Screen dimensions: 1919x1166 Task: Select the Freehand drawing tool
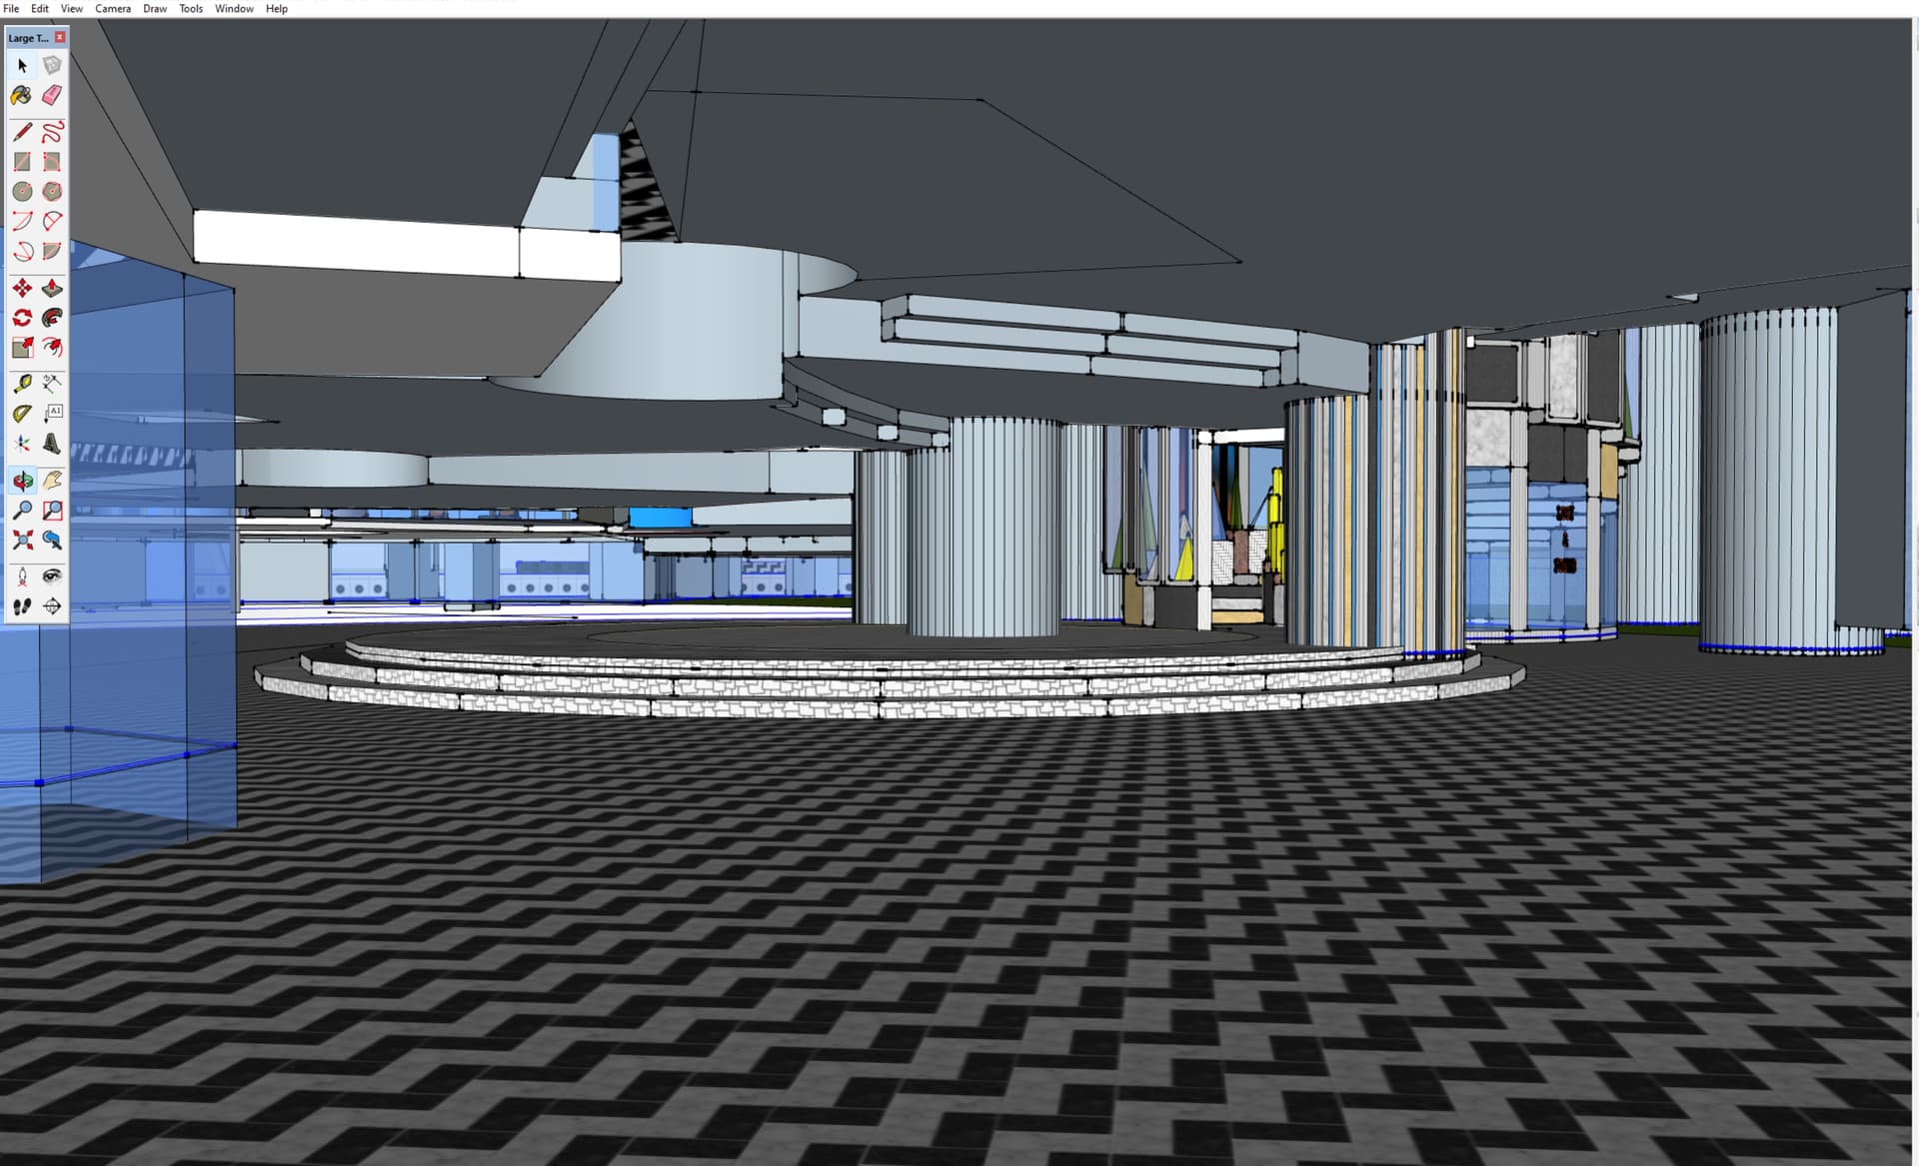52,132
